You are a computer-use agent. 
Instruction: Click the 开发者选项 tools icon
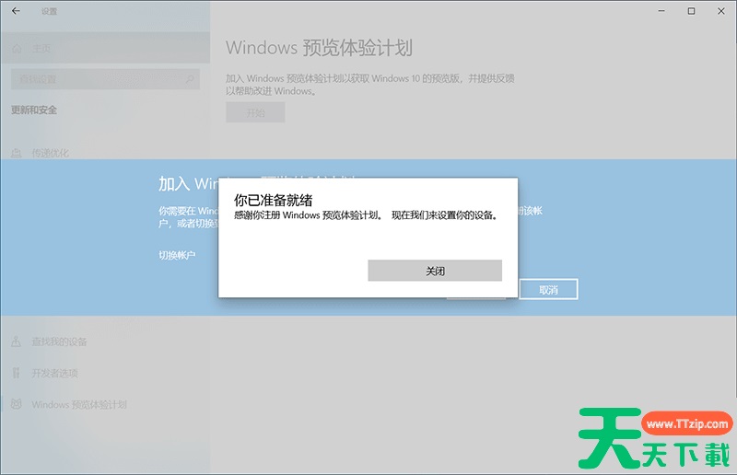pyautogui.click(x=16, y=373)
